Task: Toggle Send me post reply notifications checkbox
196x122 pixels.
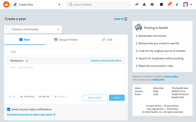Action: pyautogui.click(x=9, y=109)
